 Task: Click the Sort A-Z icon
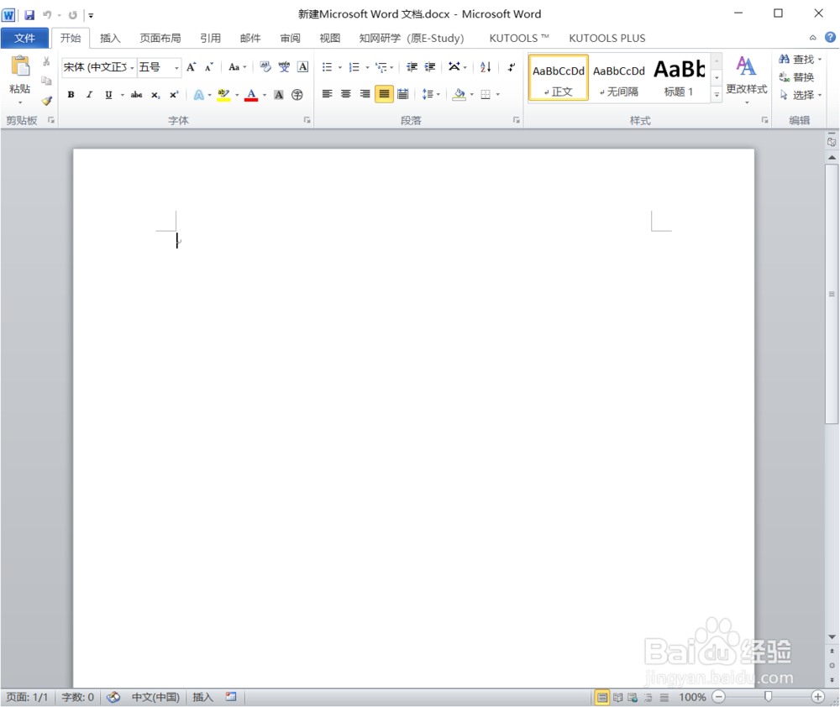486,67
